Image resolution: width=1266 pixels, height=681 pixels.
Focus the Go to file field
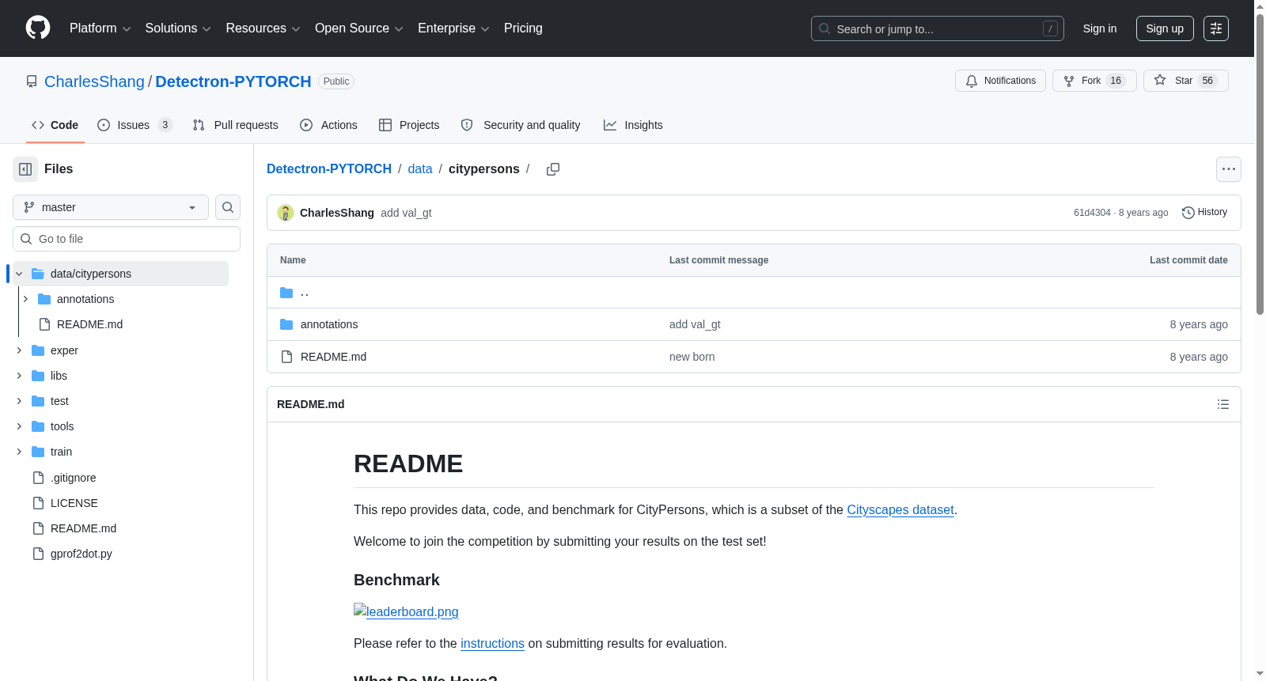click(x=127, y=239)
